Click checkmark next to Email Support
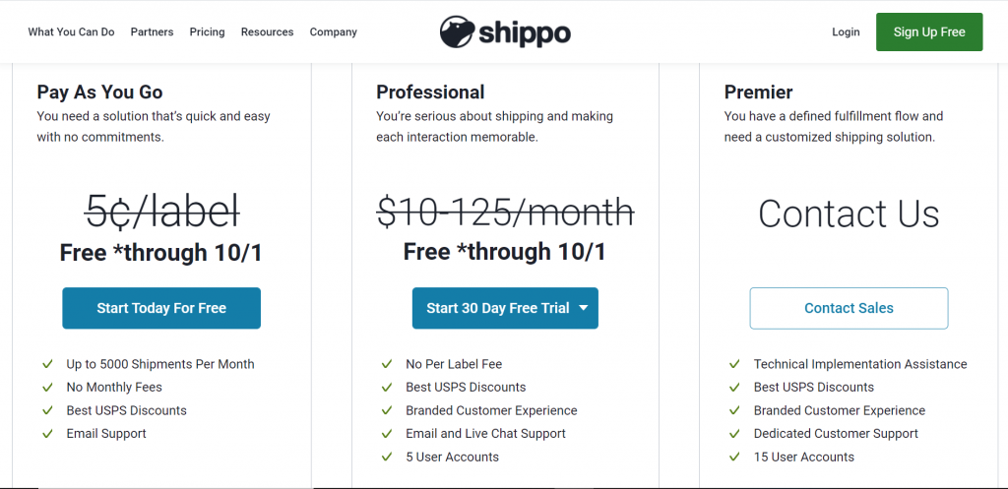The height and width of the screenshot is (489, 1008). pyautogui.click(x=47, y=434)
